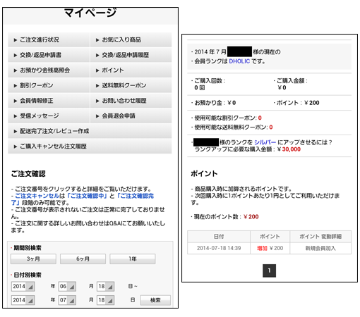Viewport: 360px width, 317px height.
Task: Click the 増加 ¥200 table cell
Action: [x=270, y=248]
